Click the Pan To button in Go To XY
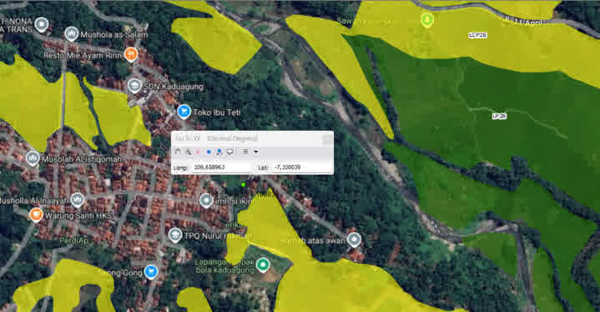600x312 pixels. 177,152
